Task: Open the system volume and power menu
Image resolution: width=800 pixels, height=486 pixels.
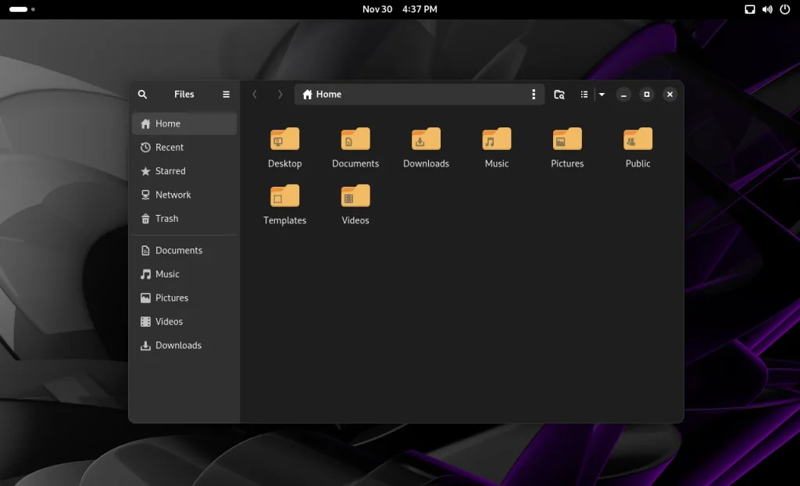Action: [766, 9]
